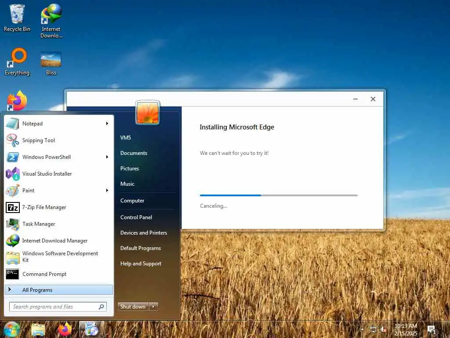Expand All Programs list

coord(59,290)
